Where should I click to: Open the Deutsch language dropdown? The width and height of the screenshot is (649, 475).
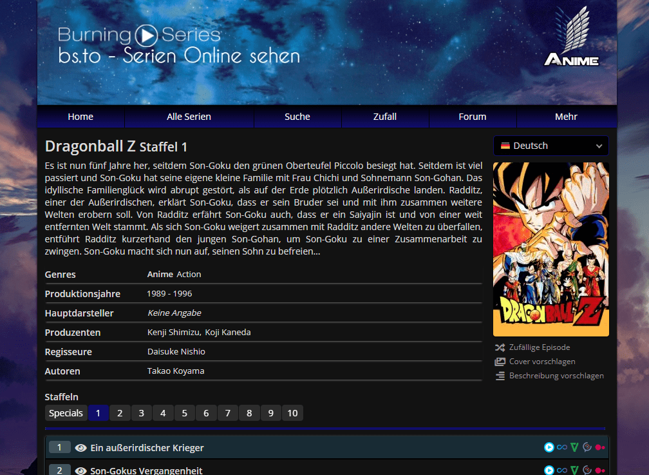pyautogui.click(x=550, y=146)
